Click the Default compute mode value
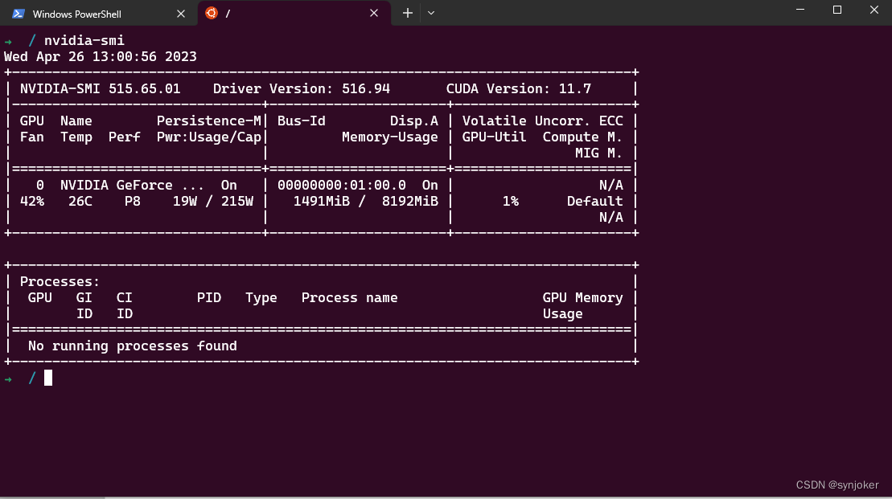Viewport: 892px width, 499px height. click(x=594, y=201)
